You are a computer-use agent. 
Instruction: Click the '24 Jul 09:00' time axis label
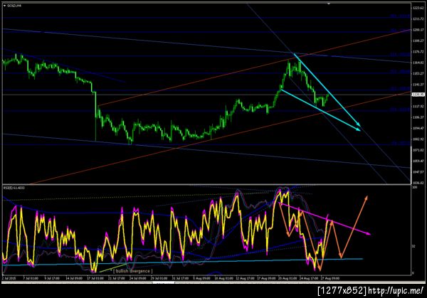pos(137,278)
